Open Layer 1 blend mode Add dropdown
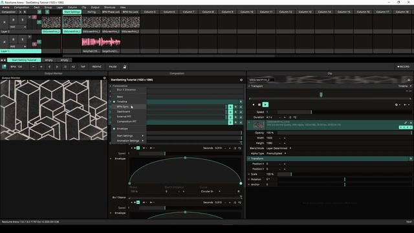 [18, 47]
